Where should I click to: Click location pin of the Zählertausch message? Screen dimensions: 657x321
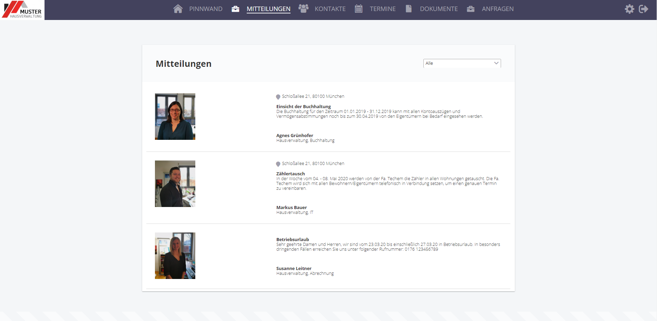pyautogui.click(x=278, y=164)
